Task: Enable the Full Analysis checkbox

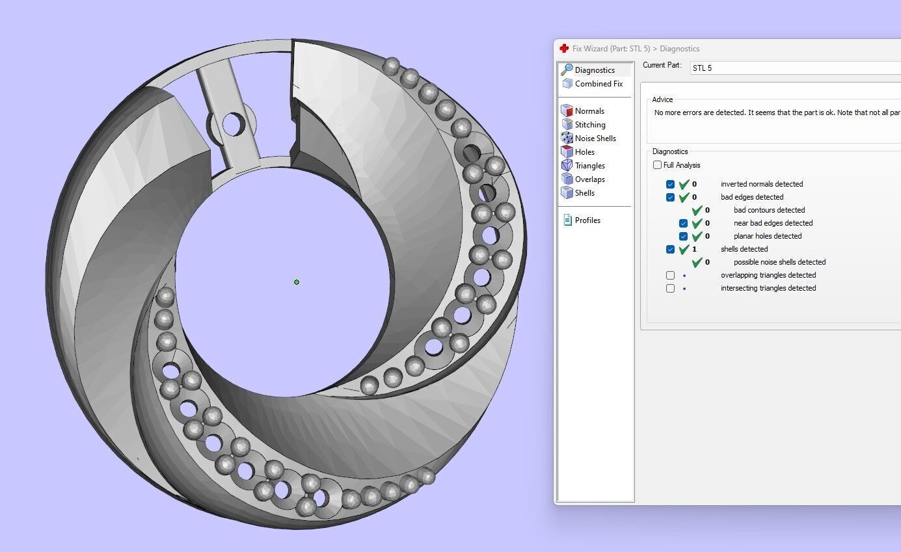Action: pyautogui.click(x=658, y=165)
